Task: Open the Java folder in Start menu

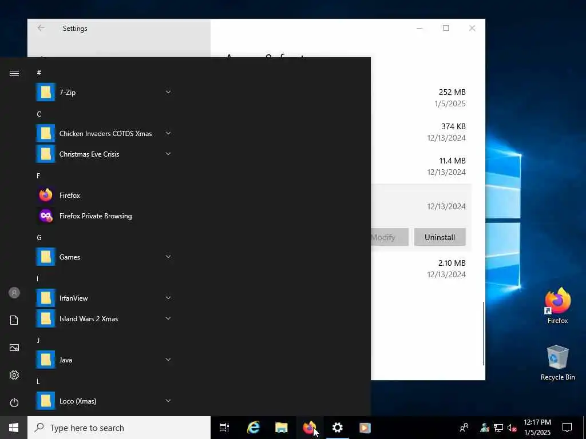Action: pos(104,360)
